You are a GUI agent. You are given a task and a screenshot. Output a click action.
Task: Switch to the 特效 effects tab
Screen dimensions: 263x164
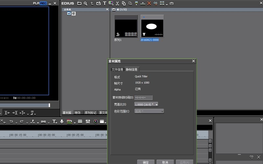[x=78, y=113]
